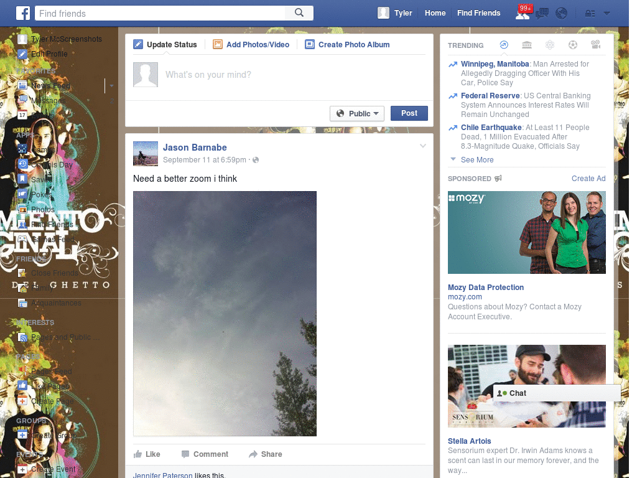
Task: Open Tyler McScreenshots in left sidebar
Action: [66, 39]
